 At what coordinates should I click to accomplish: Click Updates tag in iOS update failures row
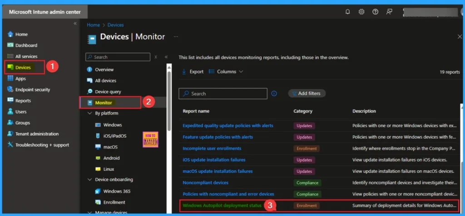point(304,160)
